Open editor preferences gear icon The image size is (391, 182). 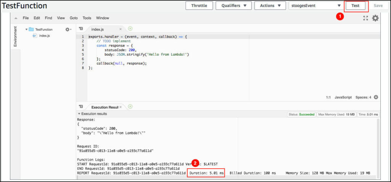coord(375,18)
